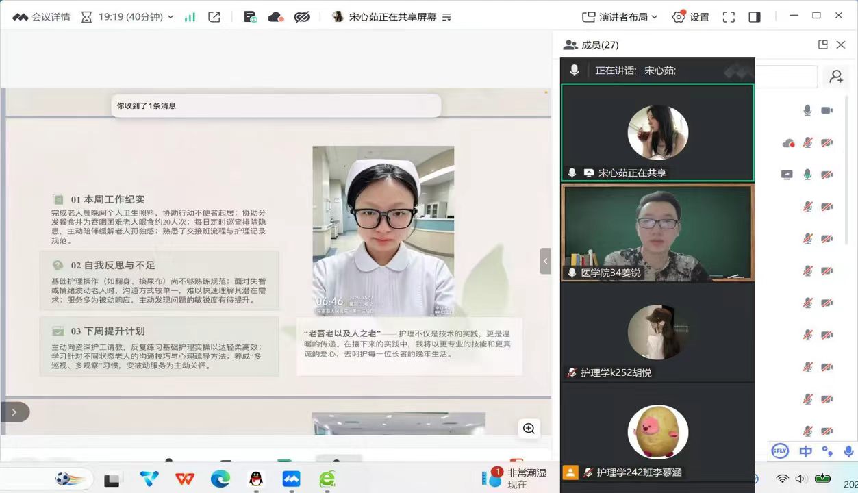Toggle the green microphone of the screen-sharing member
Screen dimensions: 858x493
click(807, 175)
